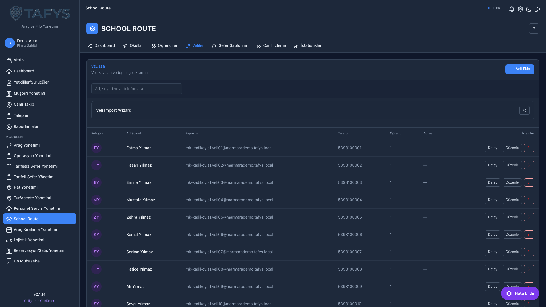Toggle dark mode moon icon
The image size is (546, 307).
click(529, 9)
